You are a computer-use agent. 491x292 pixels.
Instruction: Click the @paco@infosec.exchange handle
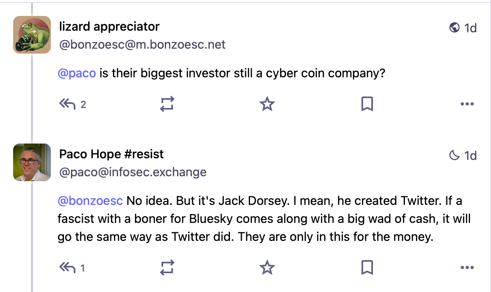133,172
